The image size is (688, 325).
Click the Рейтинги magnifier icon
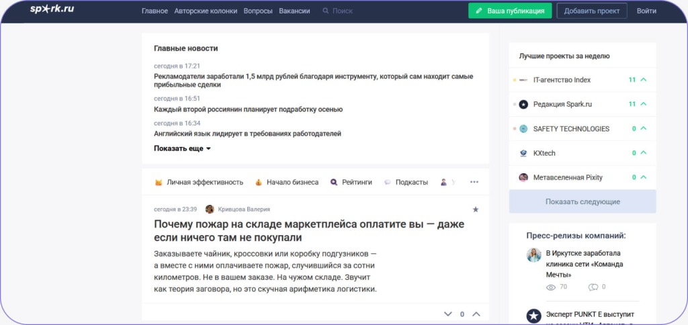(334, 182)
